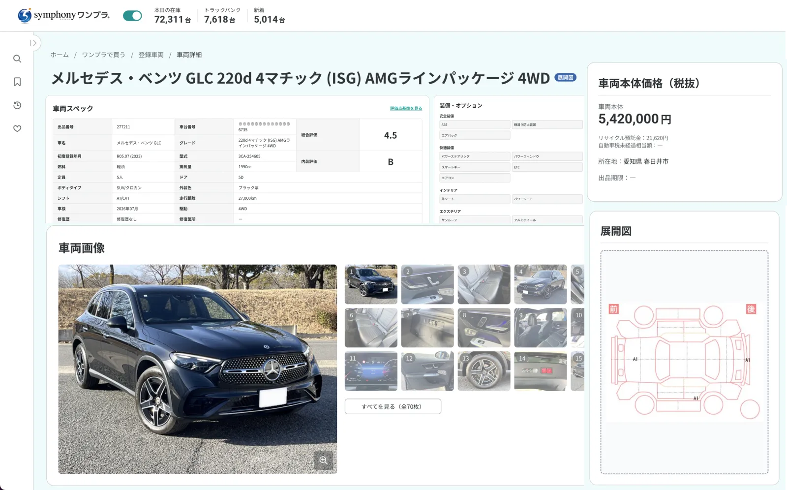Screen dimensions: 787x490
Task: Click the 前 marker on the diagram
Action: 613,309
